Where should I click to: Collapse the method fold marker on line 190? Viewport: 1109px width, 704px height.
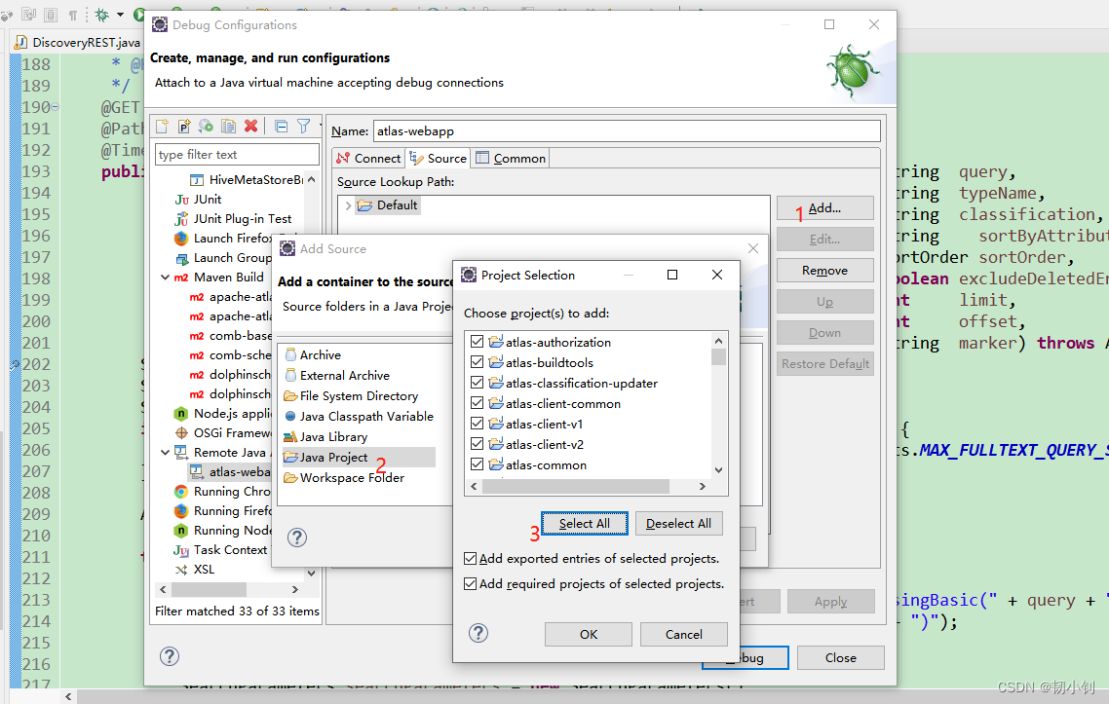coord(56,107)
